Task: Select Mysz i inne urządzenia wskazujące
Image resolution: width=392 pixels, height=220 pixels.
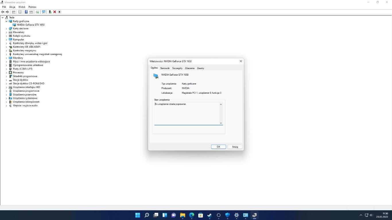Action: coord(31,62)
